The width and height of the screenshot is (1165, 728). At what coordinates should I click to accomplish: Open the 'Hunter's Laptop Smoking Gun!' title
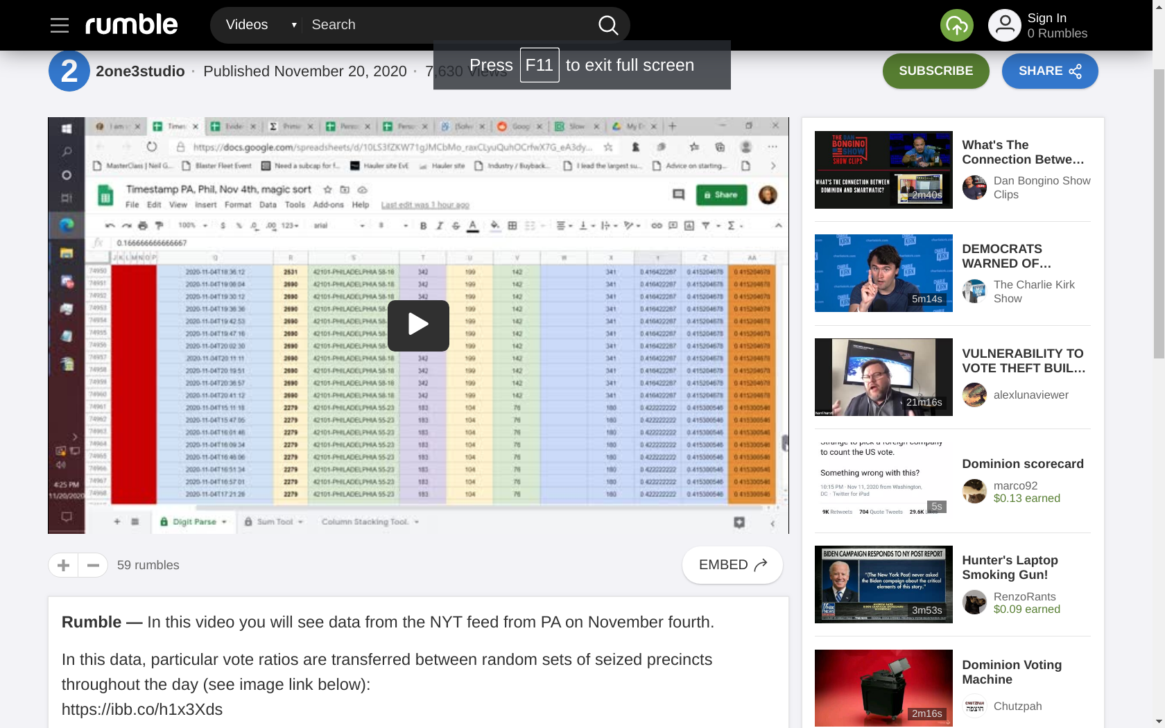click(x=1010, y=567)
